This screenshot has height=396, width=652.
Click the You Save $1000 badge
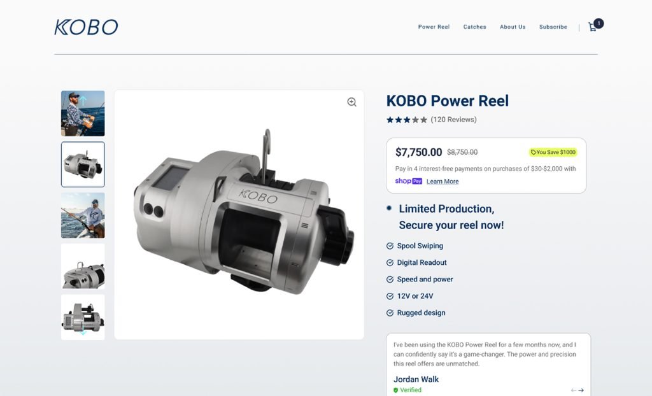point(553,152)
